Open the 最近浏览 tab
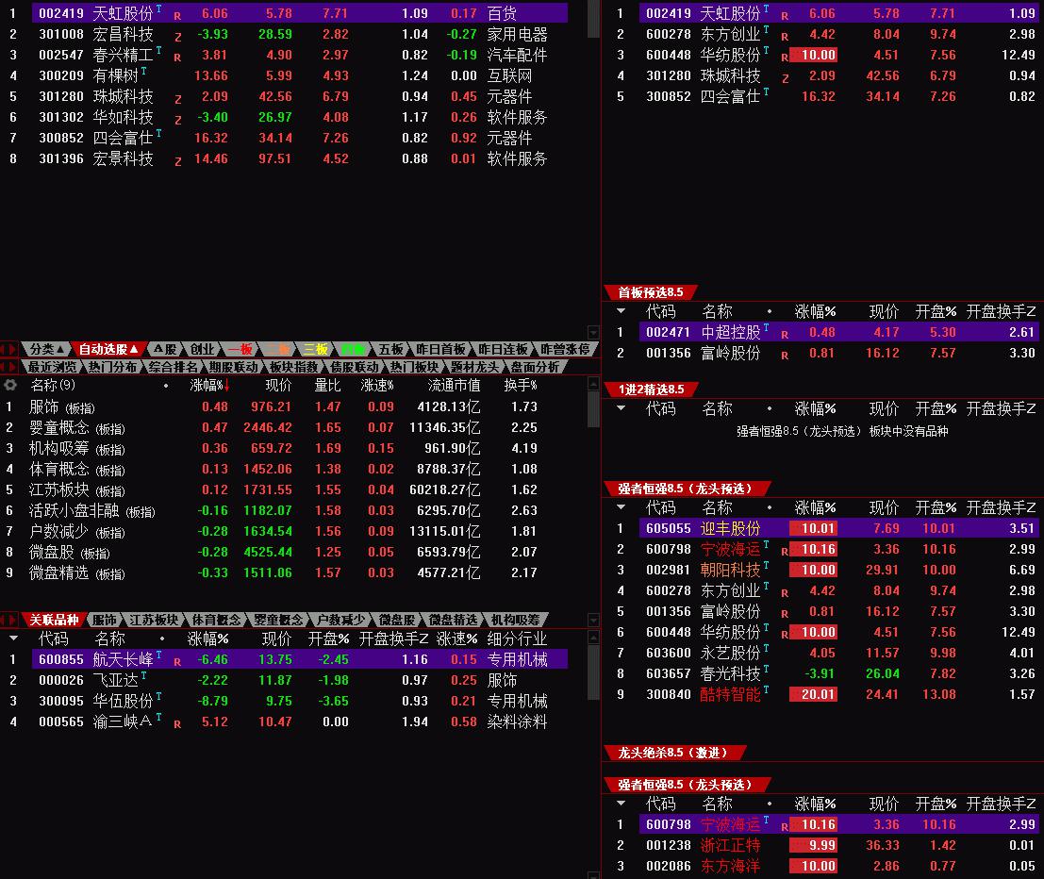The width and height of the screenshot is (1044, 879). point(52,366)
